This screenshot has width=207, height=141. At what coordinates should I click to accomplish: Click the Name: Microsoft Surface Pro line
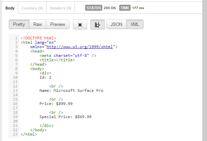tap(72, 91)
